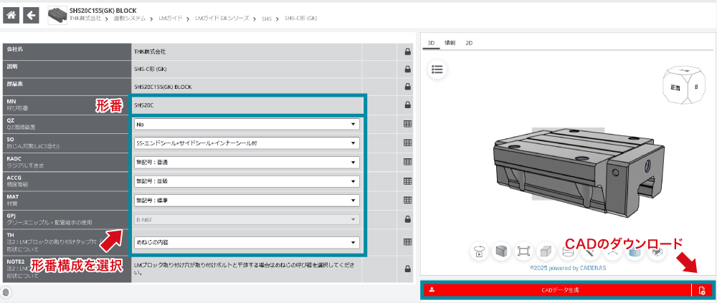Open the SO dust-seal option dropdown

[246, 143]
